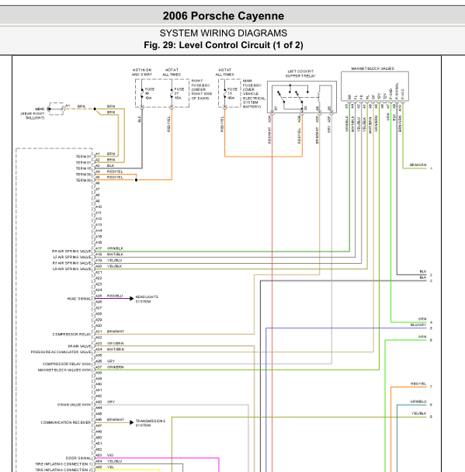Click the 'TERM 31' label at pin A1
Viewport: 465px width, 472px height.
(83, 157)
